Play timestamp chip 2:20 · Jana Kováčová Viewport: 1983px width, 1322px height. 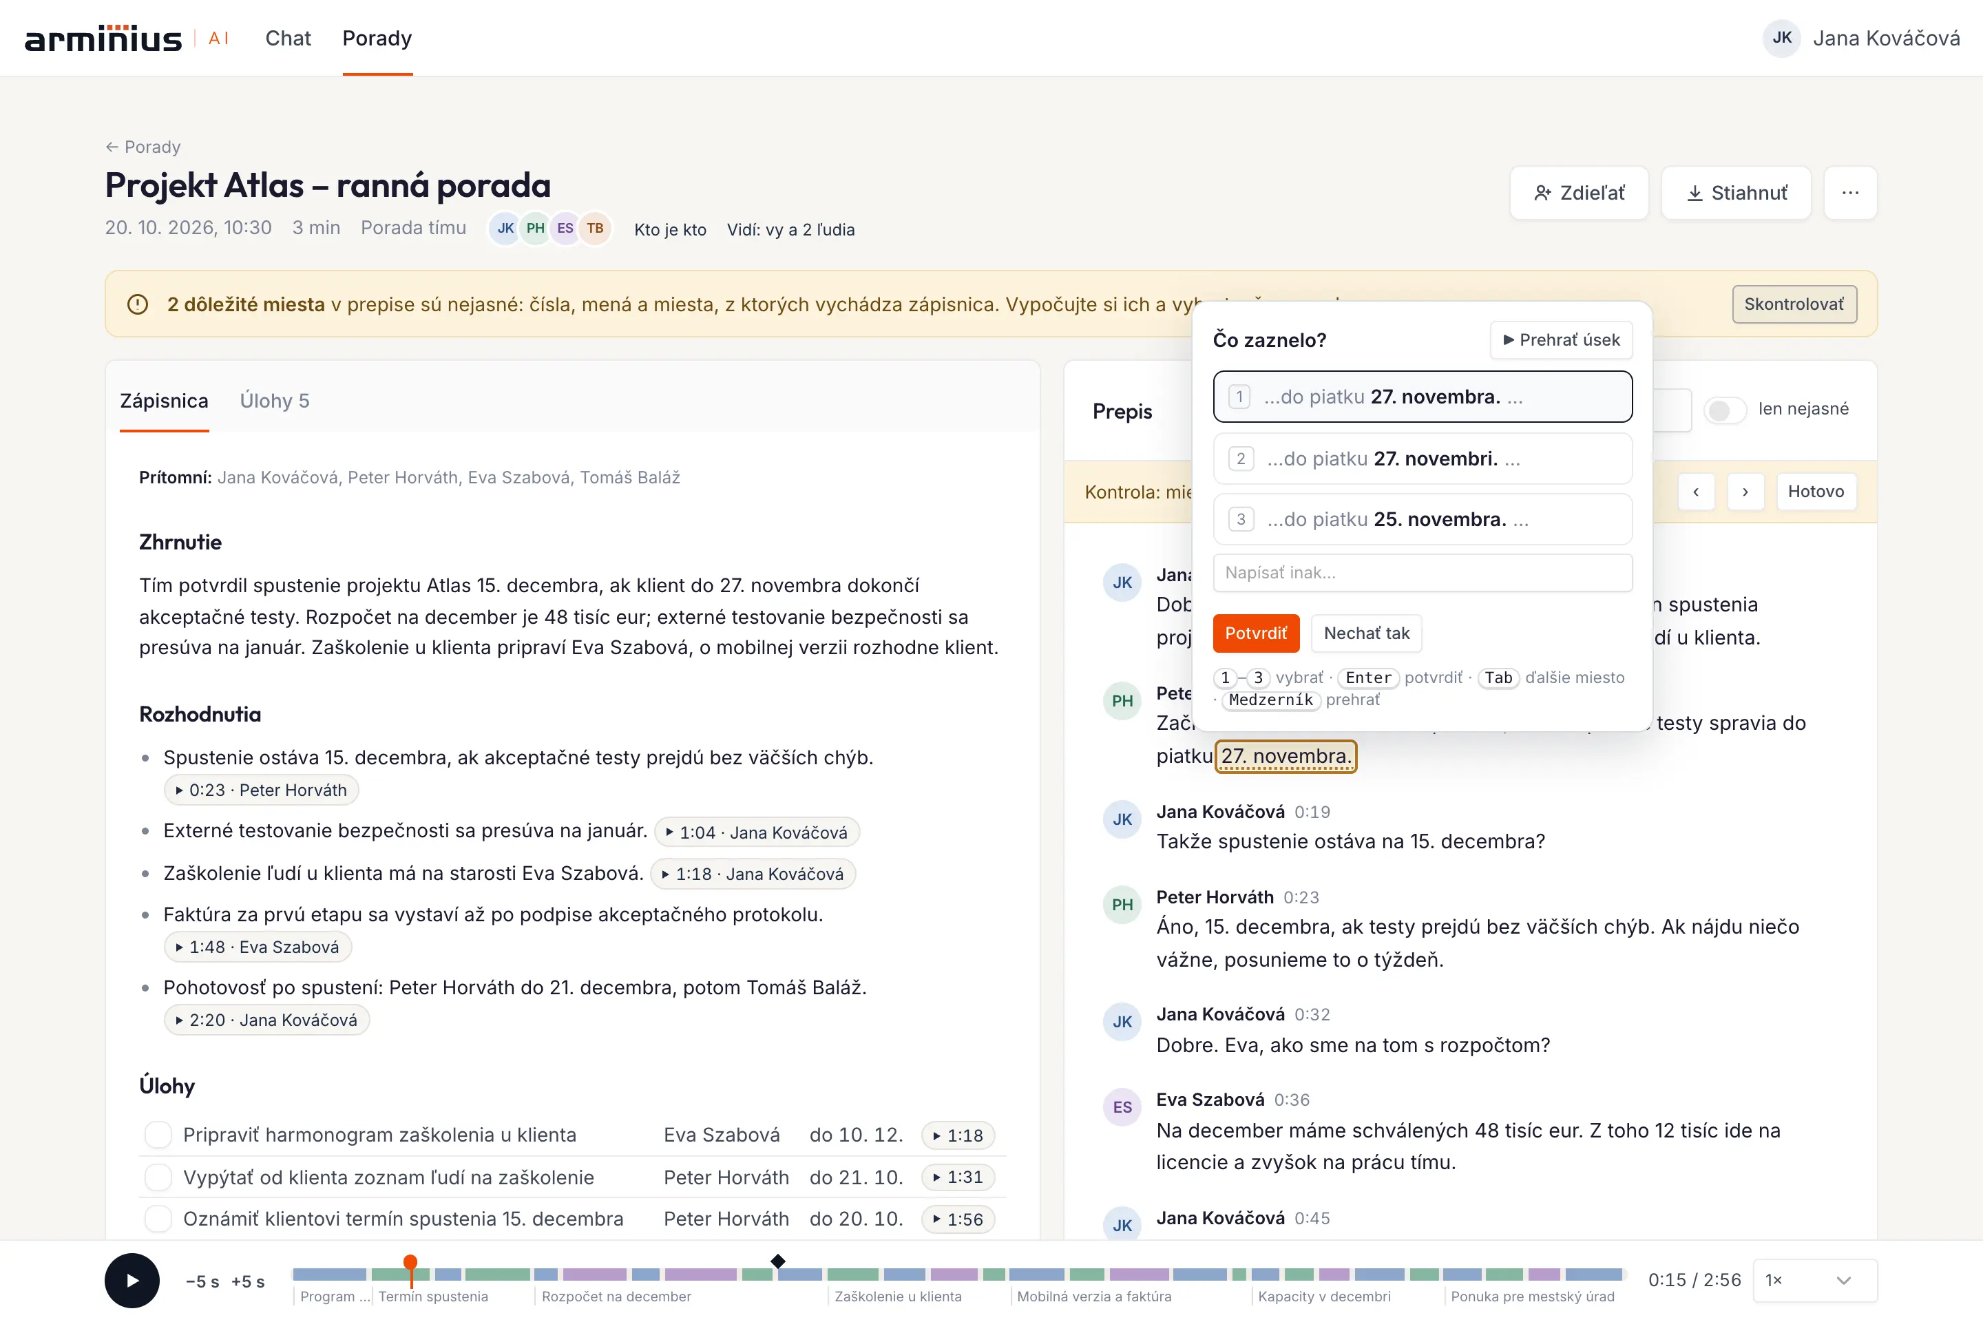(266, 1020)
